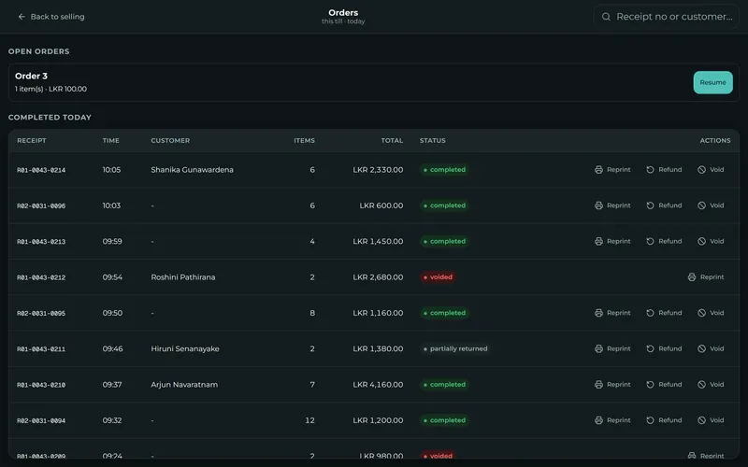The height and width of the screenshot is (467, 748).
Task: Refund receipt R01-0043-0213
Action: click(x=664, y=241)
